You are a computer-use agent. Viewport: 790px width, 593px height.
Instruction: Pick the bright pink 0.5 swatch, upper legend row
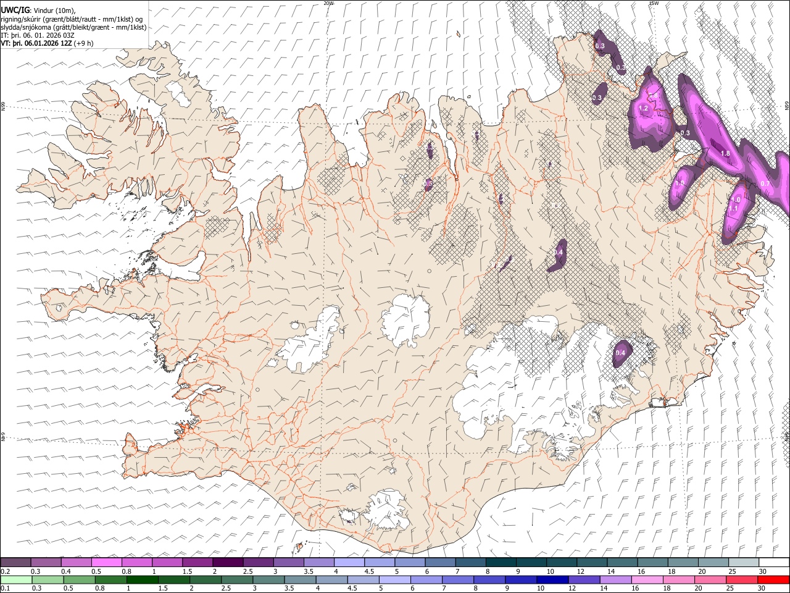coord(106,562)
